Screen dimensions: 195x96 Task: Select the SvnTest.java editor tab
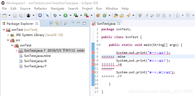tap(106, 23)
